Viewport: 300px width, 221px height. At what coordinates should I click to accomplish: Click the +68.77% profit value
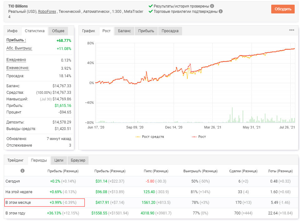[x=64, y=41]
